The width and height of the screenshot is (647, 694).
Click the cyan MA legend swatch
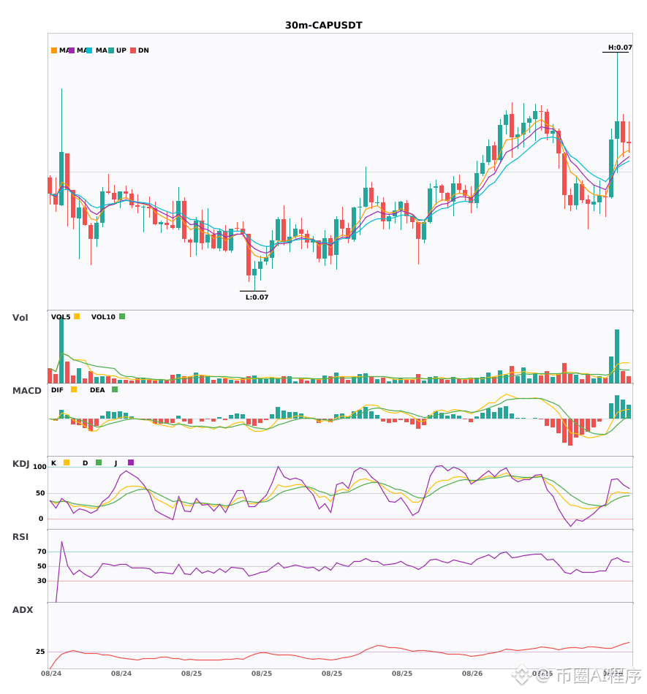[89, 50]
